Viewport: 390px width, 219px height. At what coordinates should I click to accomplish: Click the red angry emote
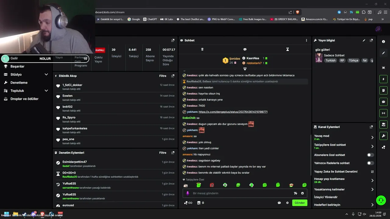212,185
